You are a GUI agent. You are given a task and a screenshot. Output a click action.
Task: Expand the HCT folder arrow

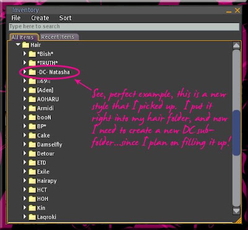[x=25, y=190]
